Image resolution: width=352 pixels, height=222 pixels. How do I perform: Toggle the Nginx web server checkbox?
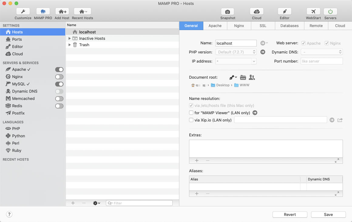pyautogui.click(x=327, y=43)
